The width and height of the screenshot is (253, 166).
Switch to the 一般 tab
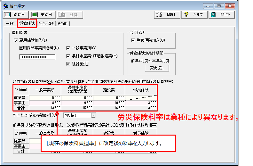pos(10,24)
